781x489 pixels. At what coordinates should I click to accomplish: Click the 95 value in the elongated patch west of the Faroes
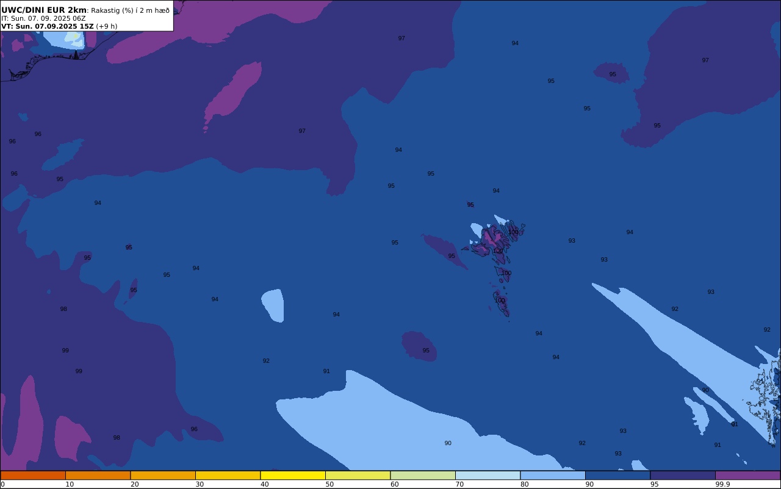click(x=452, y=256)
